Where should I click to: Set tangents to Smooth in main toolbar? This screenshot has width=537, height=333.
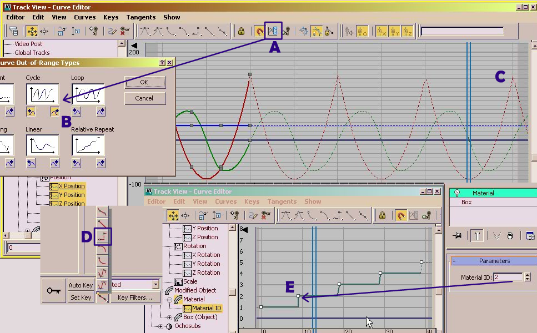point(222,32)
